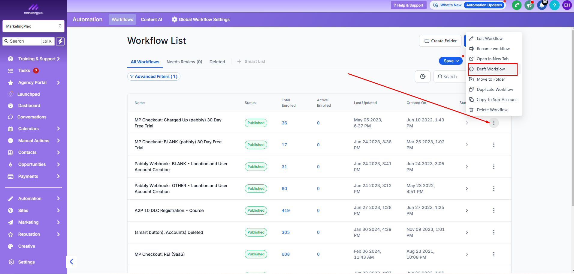This screenshot has width=574, height=274.
Task: Click the blue question mark help icon
Action: (554, 5)
